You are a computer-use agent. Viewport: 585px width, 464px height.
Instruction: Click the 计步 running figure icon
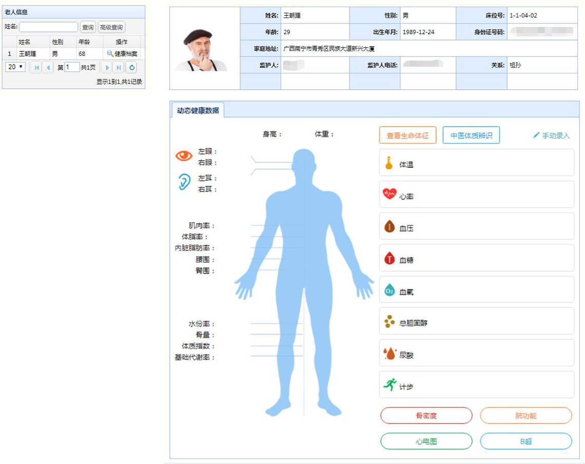click(x=390, y=385)
